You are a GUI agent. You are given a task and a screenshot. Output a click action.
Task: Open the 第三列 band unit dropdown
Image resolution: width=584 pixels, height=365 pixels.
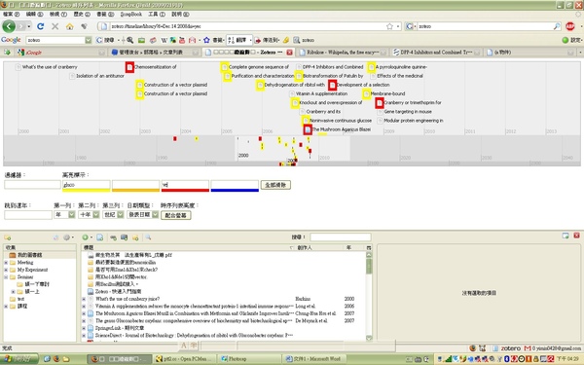point(113,214)
